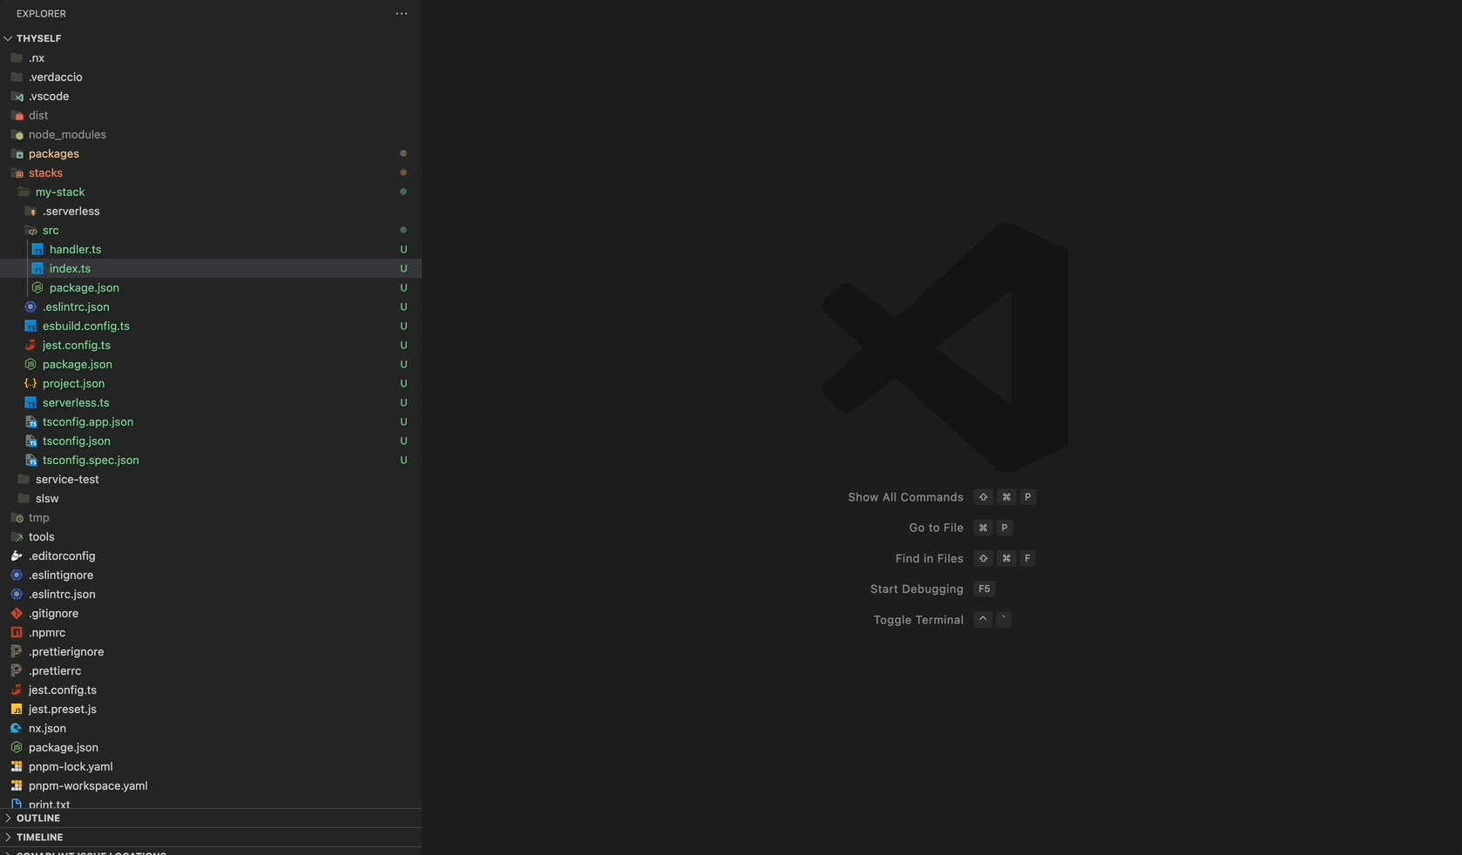Click the Jest icon of my-stack jest.config.ts

click(x=30, y=346)
